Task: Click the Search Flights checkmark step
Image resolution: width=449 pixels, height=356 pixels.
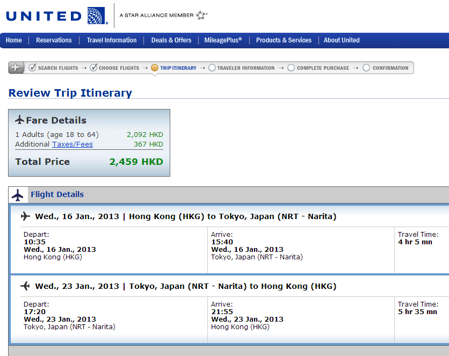Action: pos(32,68)
